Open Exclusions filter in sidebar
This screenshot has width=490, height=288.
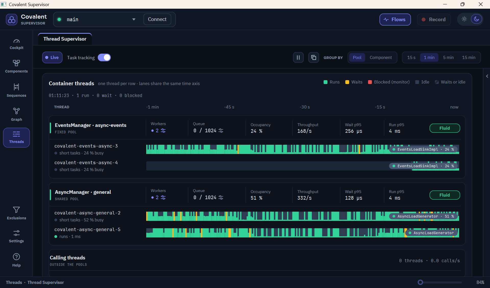point(16,213)
